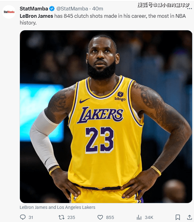Viewport: 194px width, 222px height.
Task: Open the StatMamba display name
Action: click(x=34, y=9)
